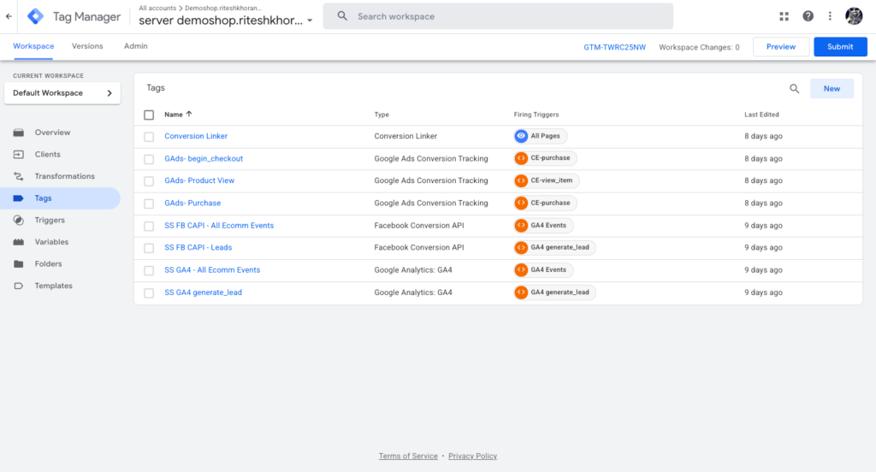
Task: Open the SS FB CAPI - Leads tag link
Action: coord(198,248)
